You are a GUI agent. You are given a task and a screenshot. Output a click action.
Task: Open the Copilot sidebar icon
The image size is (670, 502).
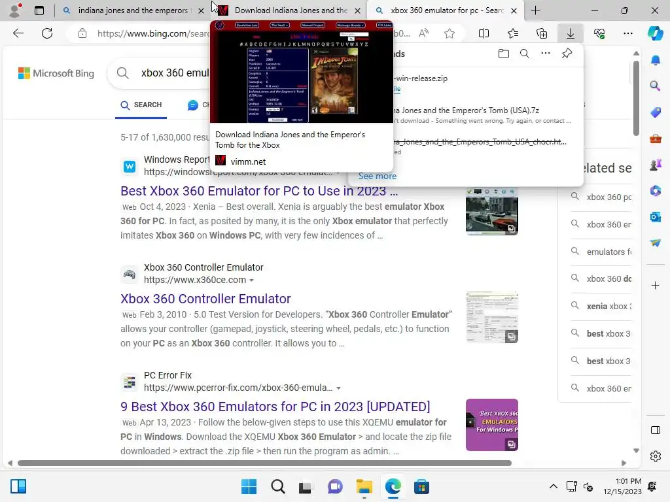click(655, 33)
